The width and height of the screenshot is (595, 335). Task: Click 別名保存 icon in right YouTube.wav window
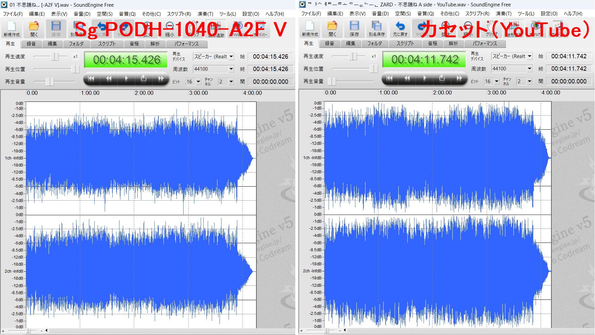(x=377, y=28)
